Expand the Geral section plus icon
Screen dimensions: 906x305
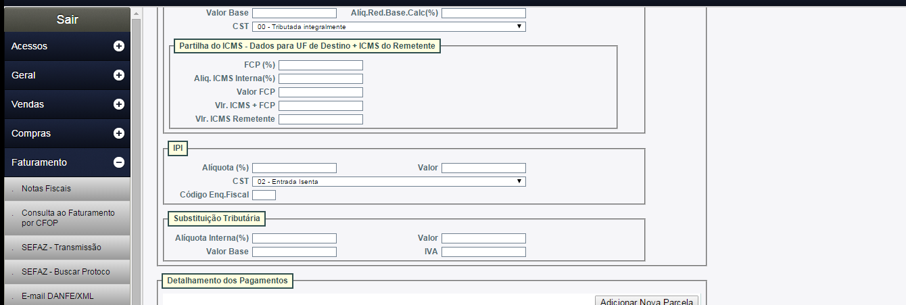[x=119, y=75]
